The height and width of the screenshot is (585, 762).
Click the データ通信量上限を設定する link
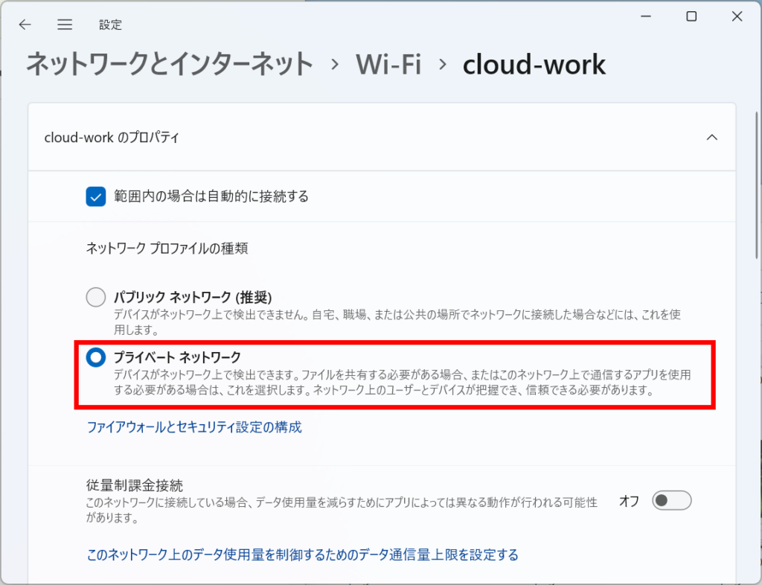(x=302, y=554)
